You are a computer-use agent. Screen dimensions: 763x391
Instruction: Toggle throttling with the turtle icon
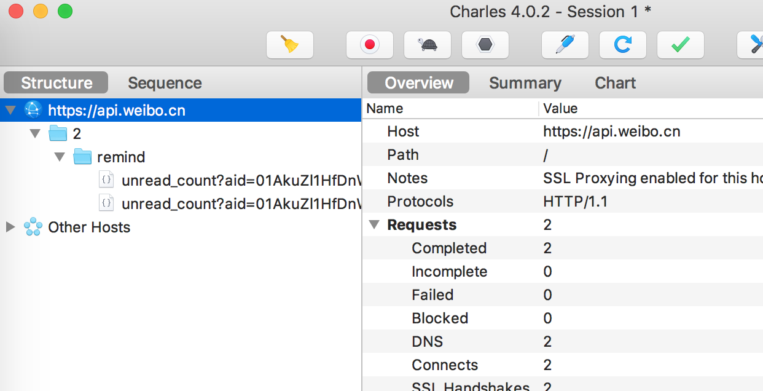[x=428, y=45]
